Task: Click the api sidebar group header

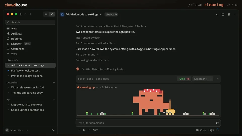Action: coord(8,99)
